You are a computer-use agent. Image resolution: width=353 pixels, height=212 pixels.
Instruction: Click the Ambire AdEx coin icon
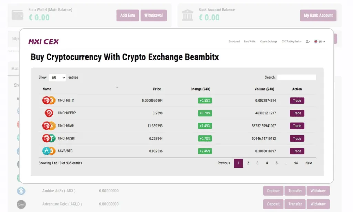[x=21, y=191]
